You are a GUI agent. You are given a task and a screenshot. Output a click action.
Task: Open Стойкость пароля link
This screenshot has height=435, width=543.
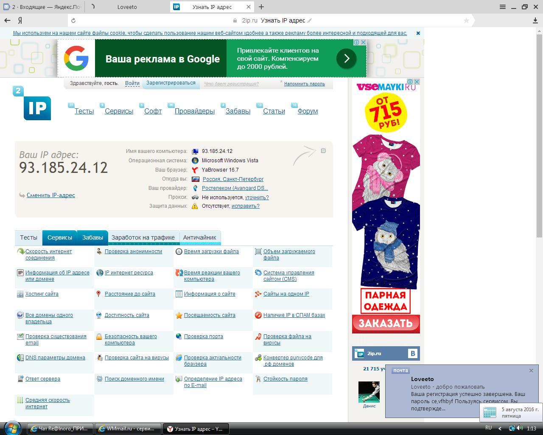click(x=285, y=379)
